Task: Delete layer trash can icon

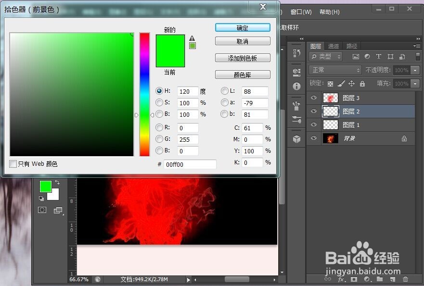Action: pos(405,279)
